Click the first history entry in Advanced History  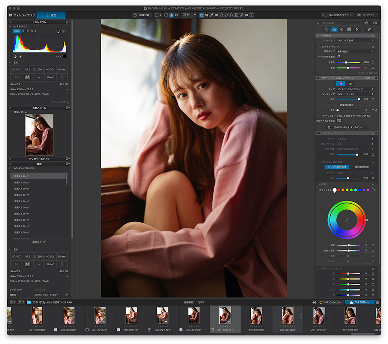38,176
